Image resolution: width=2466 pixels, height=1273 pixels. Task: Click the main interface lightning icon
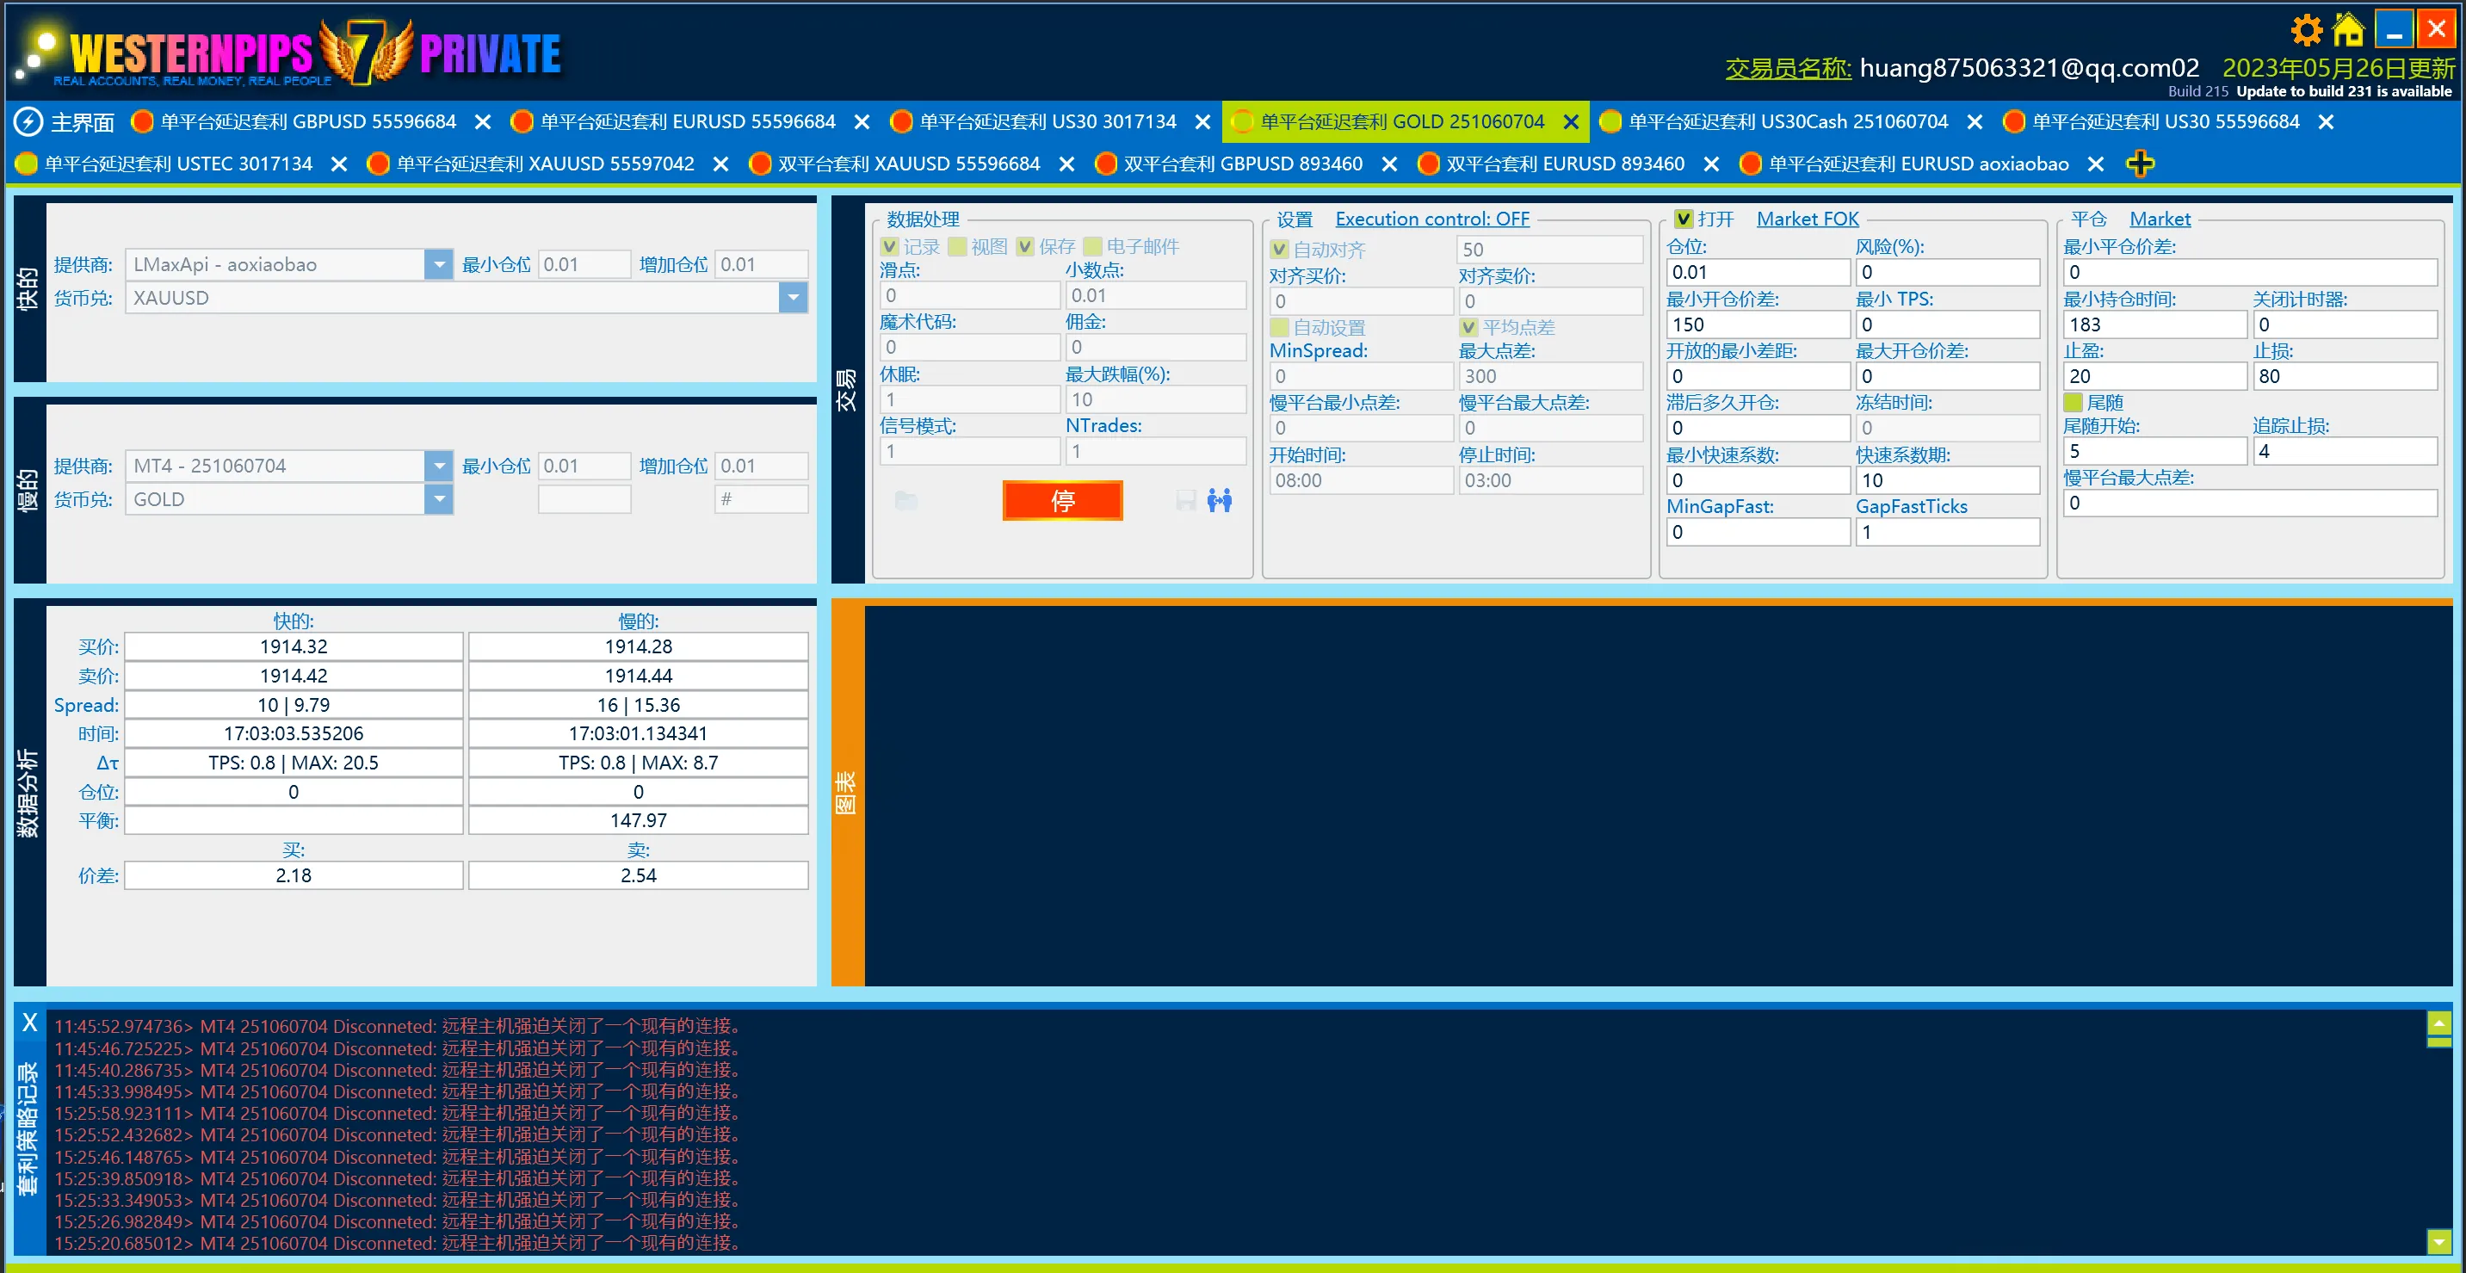(x=28, y=121)
